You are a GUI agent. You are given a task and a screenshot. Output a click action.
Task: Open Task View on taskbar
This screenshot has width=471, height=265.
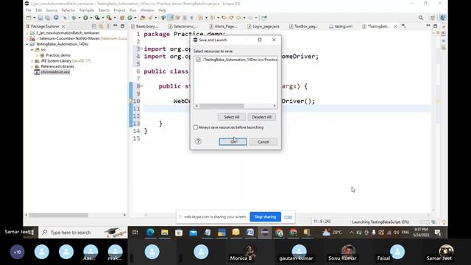[x=135, y=233]
